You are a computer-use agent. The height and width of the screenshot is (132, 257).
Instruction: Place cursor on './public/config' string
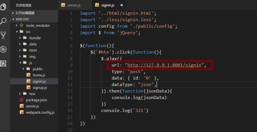(x=153, y=26)
